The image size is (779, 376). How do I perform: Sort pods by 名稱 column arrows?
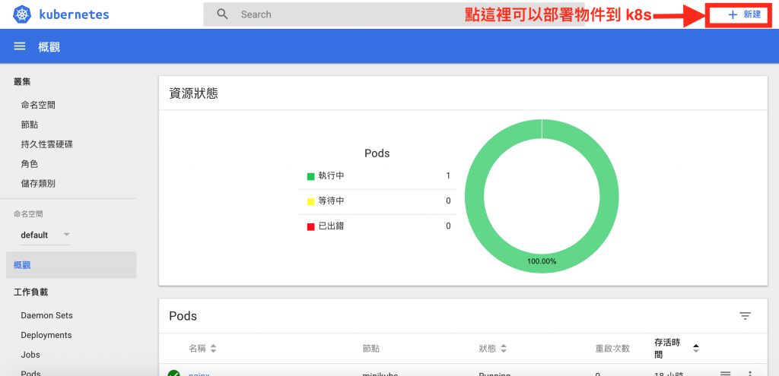pos(213,349)
